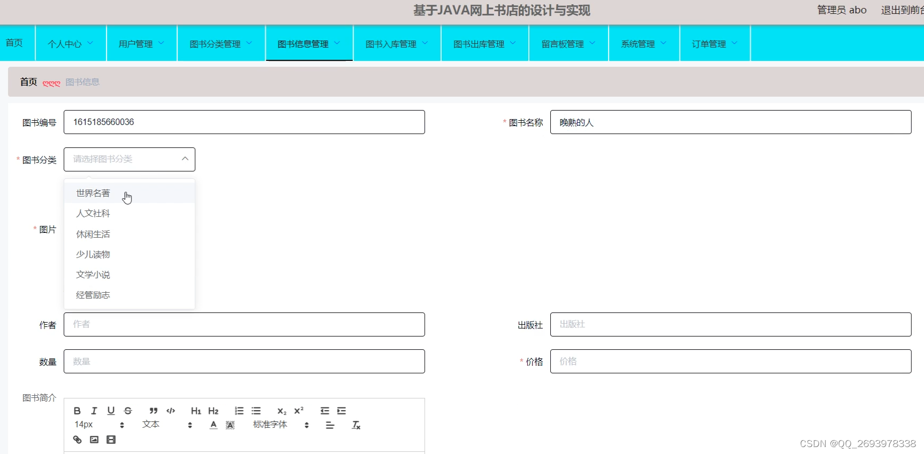Choose 少儿读物 category option

[x=129, y=254]
